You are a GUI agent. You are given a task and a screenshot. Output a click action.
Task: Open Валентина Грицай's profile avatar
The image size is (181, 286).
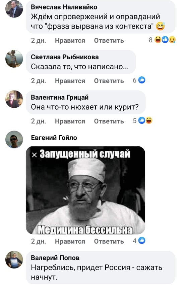(14, 99)
